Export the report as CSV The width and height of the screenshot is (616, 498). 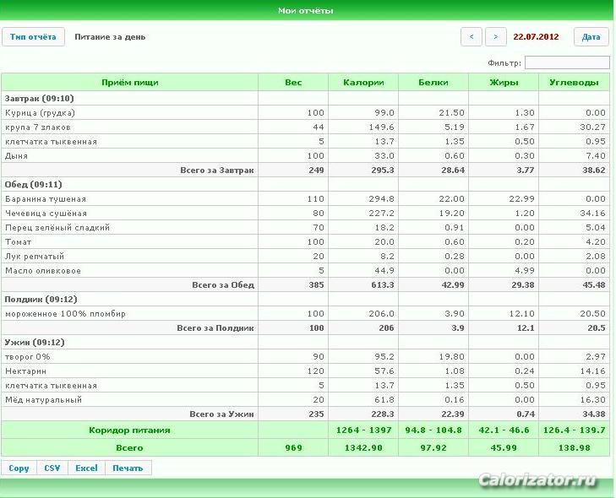click(52, 468)
